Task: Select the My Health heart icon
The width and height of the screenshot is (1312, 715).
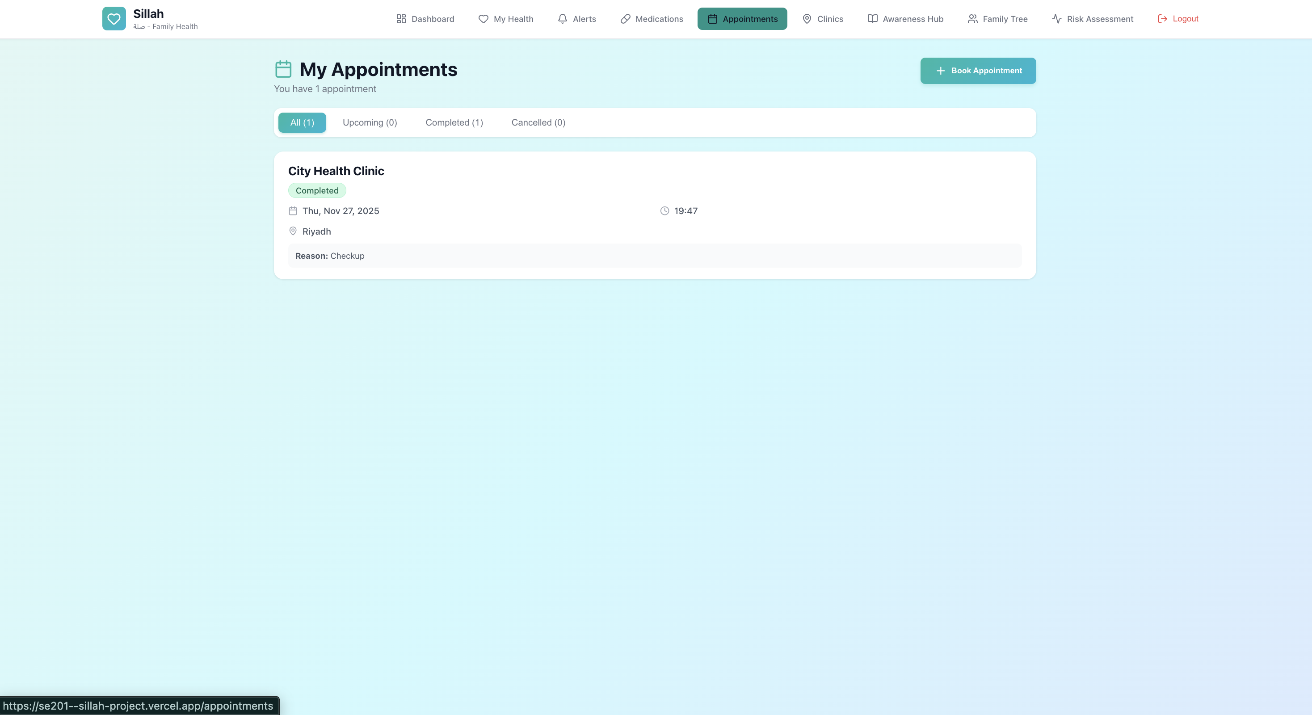Action: [x=483, y=19]
